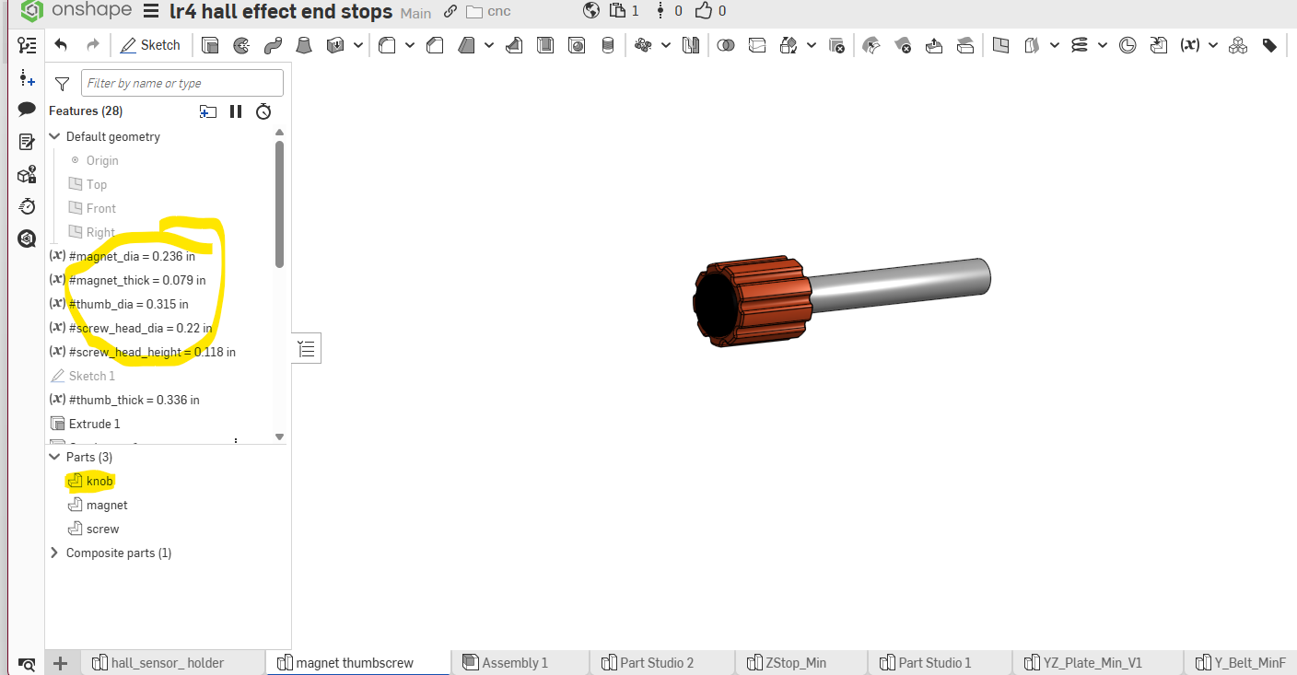1297x675 pixels.
Task: Click the Helix tool icon
Action: coord(1080,45)
